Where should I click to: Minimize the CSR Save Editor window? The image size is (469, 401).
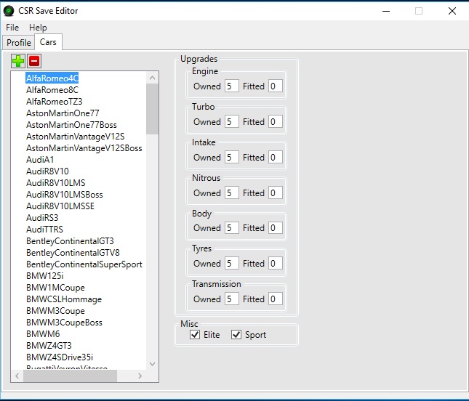(x=386, y=11)
